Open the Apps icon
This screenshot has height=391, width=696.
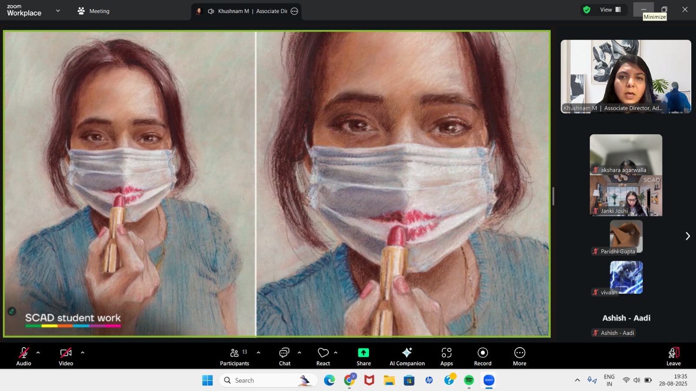(446, 353)
